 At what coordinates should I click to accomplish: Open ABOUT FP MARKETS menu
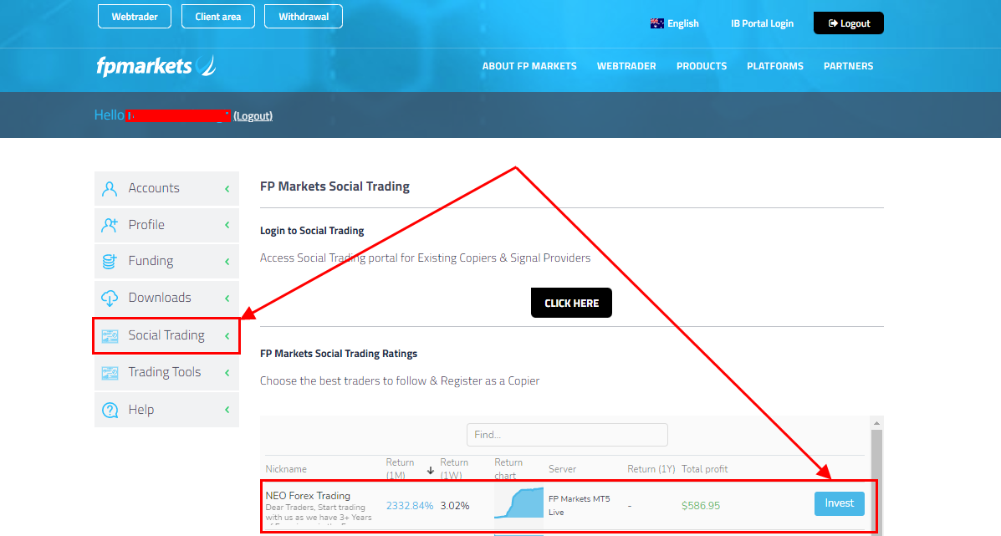(x=529, y=66)
